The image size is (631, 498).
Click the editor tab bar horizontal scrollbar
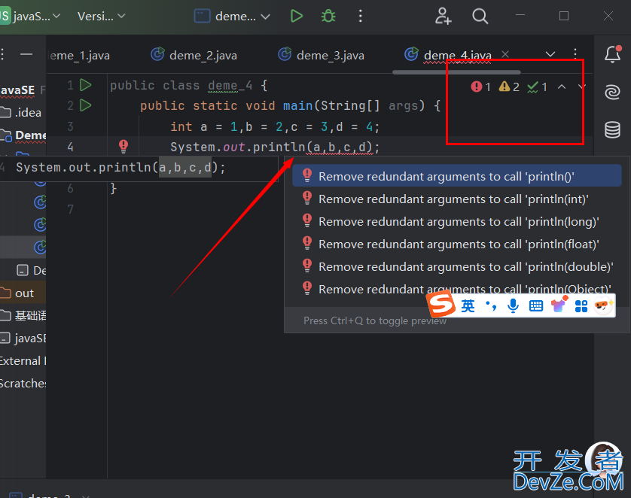[435, 71]
